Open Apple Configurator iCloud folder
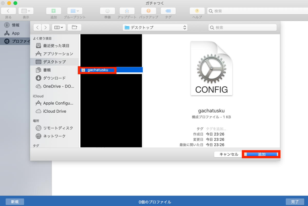The image size is (308, 206). point(54,103)
